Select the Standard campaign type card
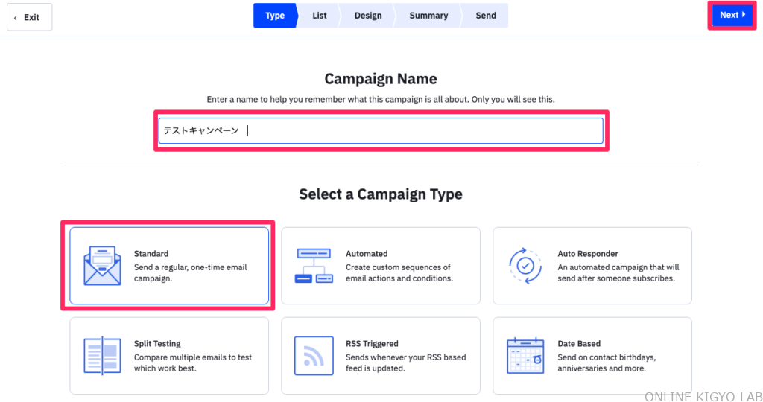This screenshot has height=402, width=763. pos(169,266)
